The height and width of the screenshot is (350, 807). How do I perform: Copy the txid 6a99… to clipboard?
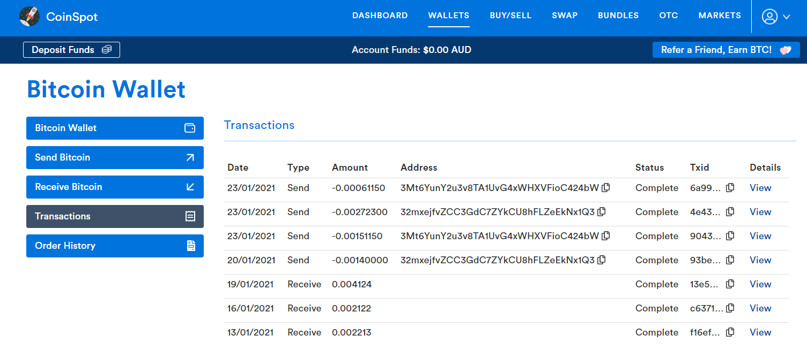pos(730,188)
